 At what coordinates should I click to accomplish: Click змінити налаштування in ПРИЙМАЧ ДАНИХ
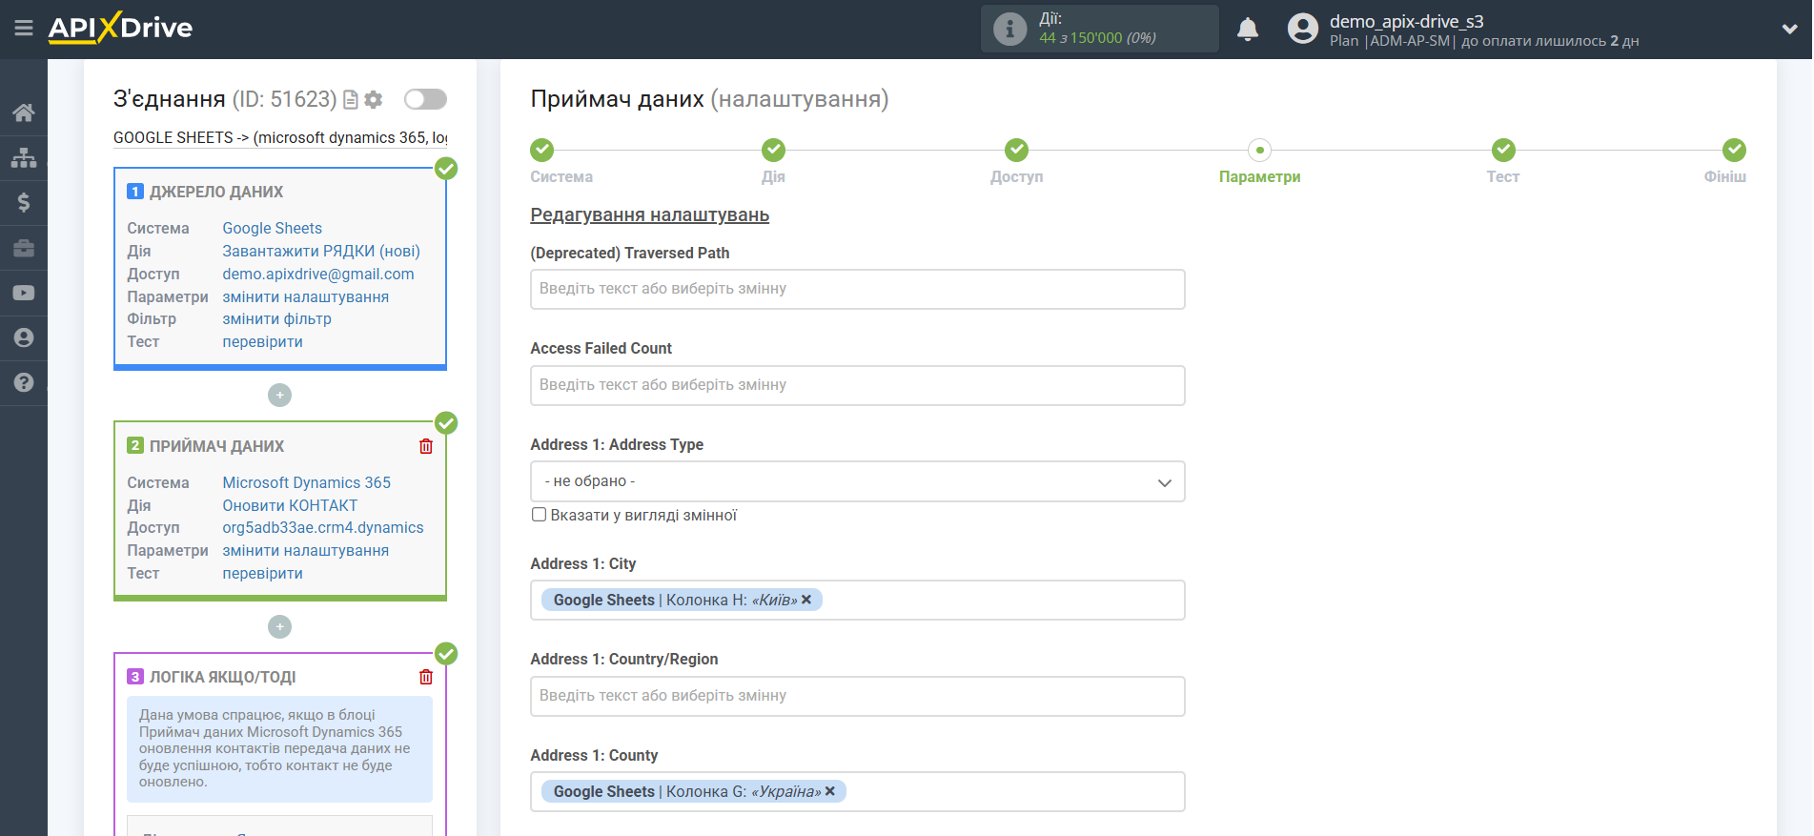(305, 550)
